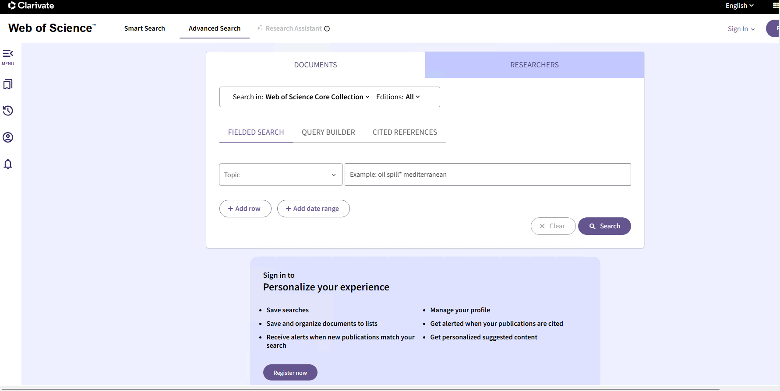This screenshot has height=391, width=780.
Task: Click the Web of Science logo
Action: coord(52,28)
